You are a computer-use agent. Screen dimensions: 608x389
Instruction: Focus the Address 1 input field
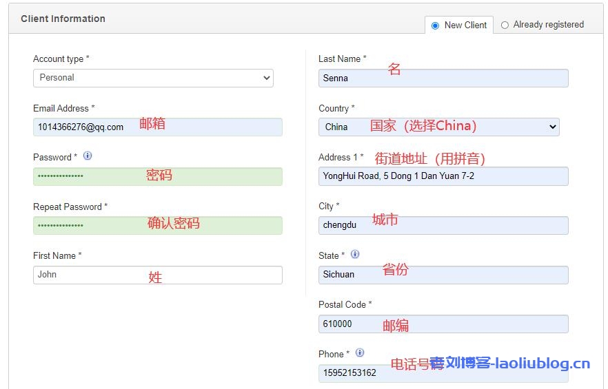coord(443,176)
